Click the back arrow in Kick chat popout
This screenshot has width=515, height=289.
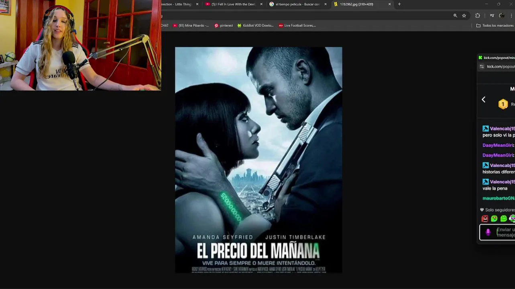pos(484,100)
